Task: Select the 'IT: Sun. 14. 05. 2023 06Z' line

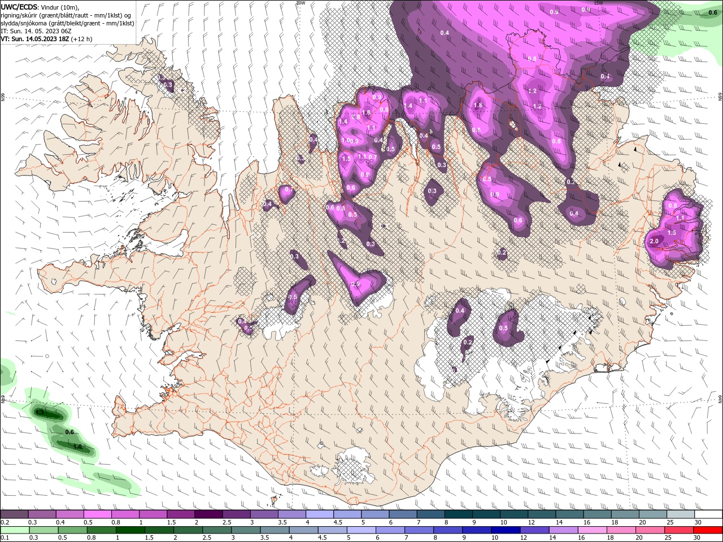Action: pyautogui.click(x=35, y=31)
